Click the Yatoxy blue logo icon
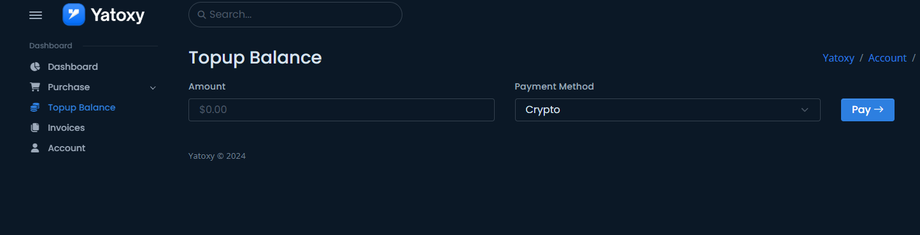920x235 pixels. click(74, 14)
